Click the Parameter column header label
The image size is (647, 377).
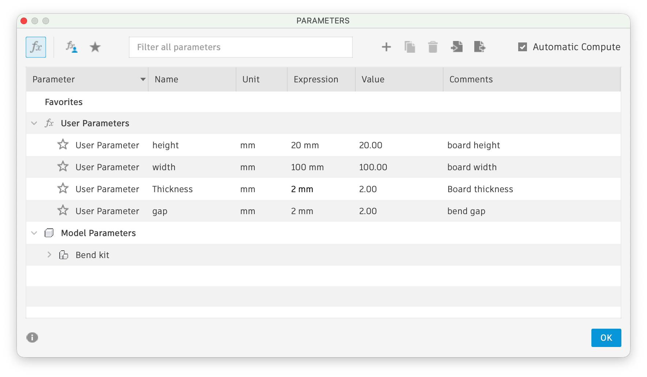(x=53, y=79)
